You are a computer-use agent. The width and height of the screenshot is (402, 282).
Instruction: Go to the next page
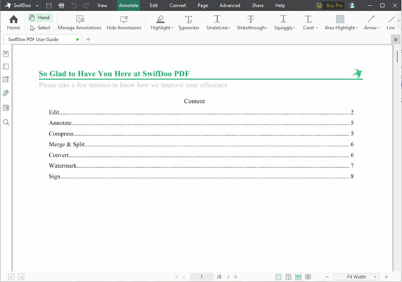point(228,276)
